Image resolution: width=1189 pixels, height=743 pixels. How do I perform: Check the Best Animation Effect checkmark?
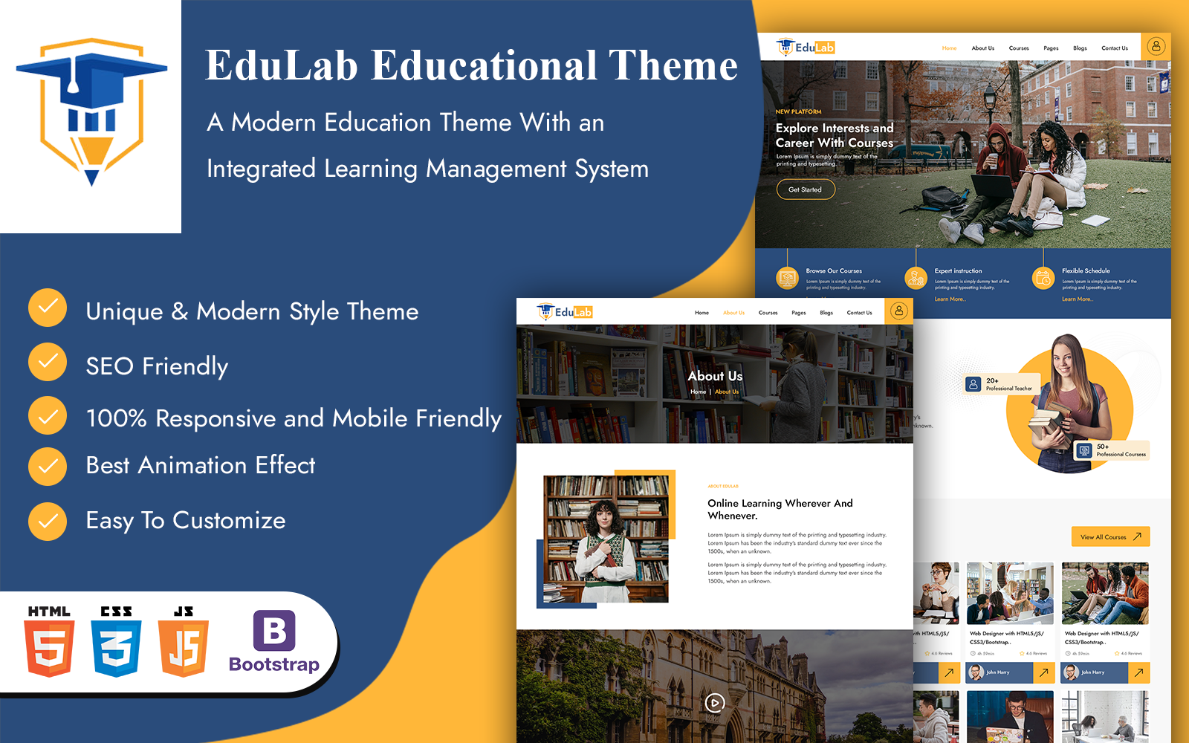pyautogui.click(x=48, y=466)
